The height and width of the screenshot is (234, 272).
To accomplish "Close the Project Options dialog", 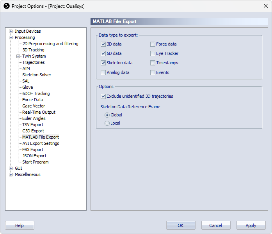I will (x=266, y=6).
